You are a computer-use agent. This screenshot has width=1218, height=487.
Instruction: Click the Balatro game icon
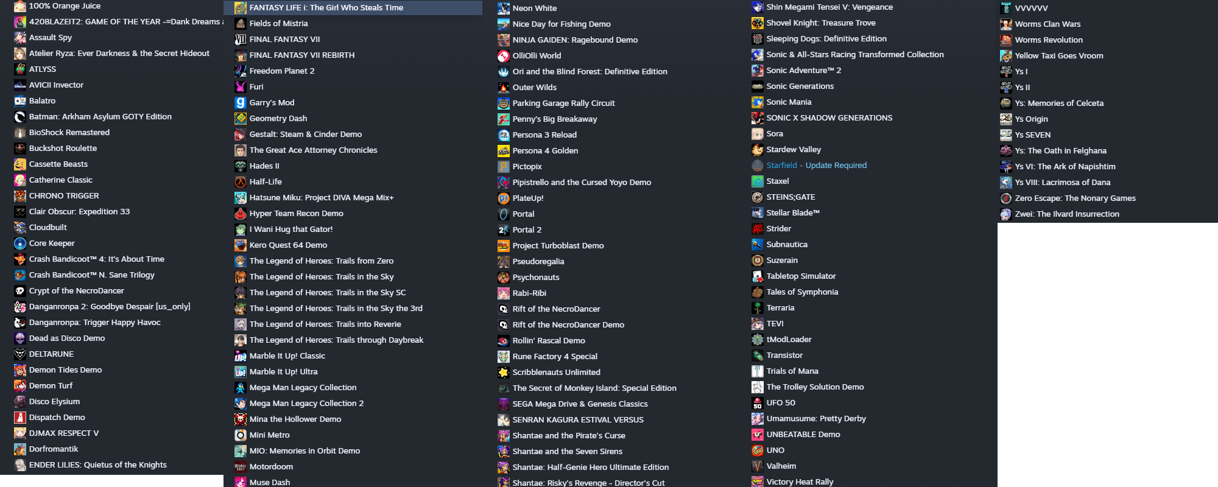(20, 101)
